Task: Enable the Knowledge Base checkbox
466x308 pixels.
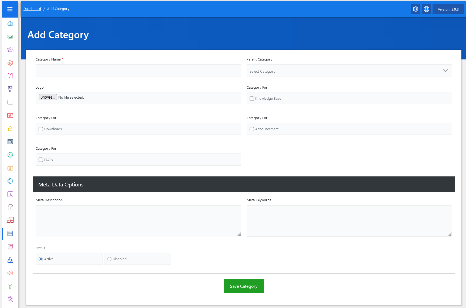Action: click(x=252, y=99)
